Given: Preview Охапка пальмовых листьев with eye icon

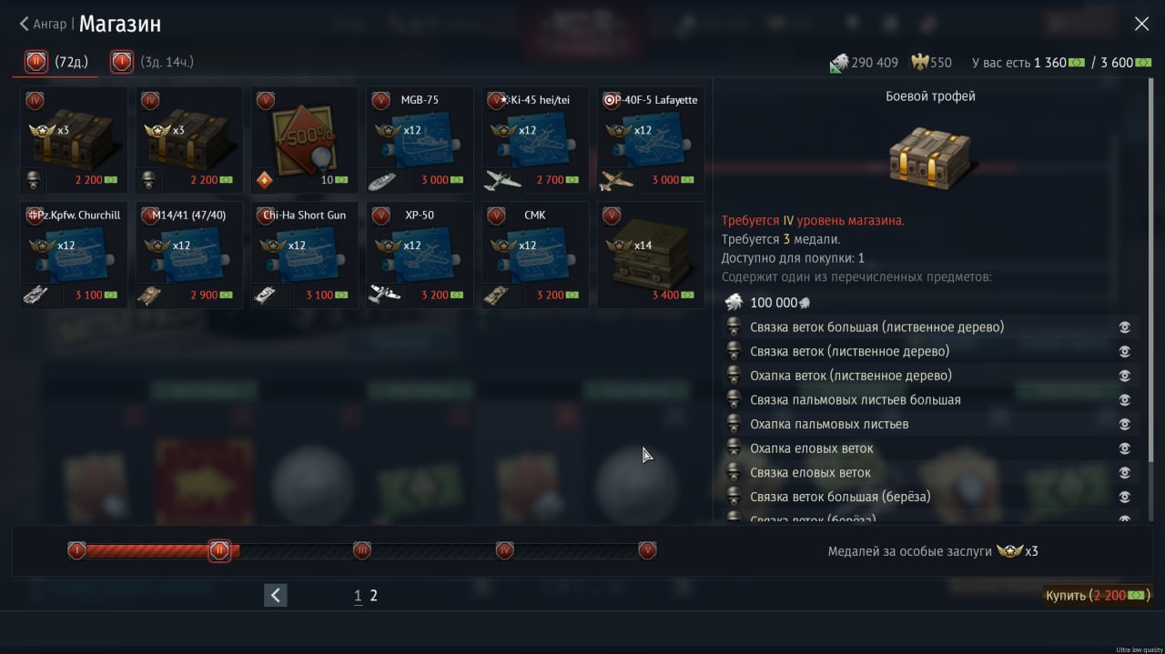Looking at the screenshot, I should click(1125, 424).
